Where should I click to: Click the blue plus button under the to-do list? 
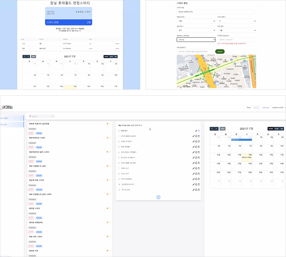click(x=158, y=197)
